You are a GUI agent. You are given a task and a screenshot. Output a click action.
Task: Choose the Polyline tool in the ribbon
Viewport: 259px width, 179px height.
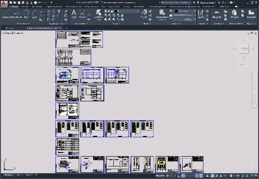tap(16, 14)
